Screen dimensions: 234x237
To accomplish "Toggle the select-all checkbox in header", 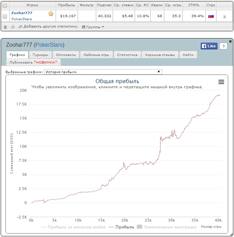I will pyautogui.click(x=5, y=5).
